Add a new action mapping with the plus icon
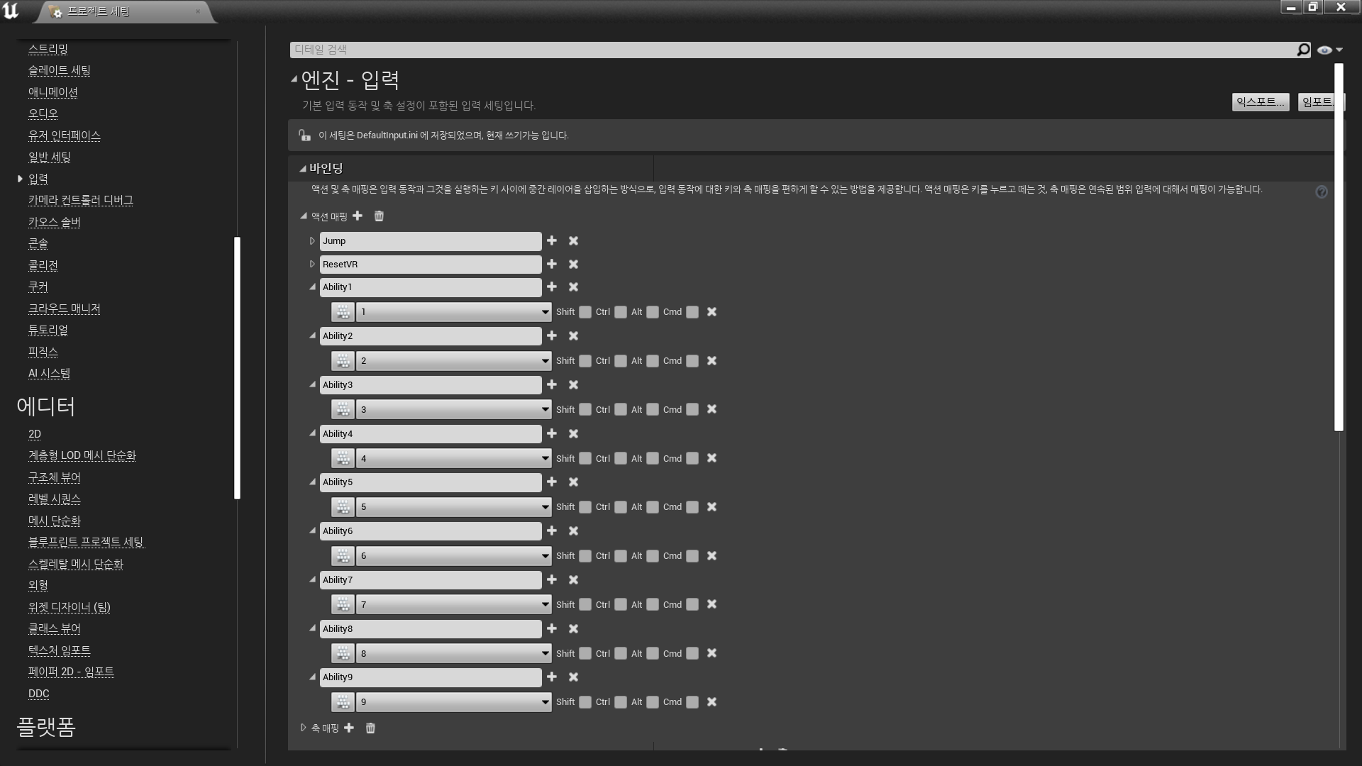 (358, 216)
